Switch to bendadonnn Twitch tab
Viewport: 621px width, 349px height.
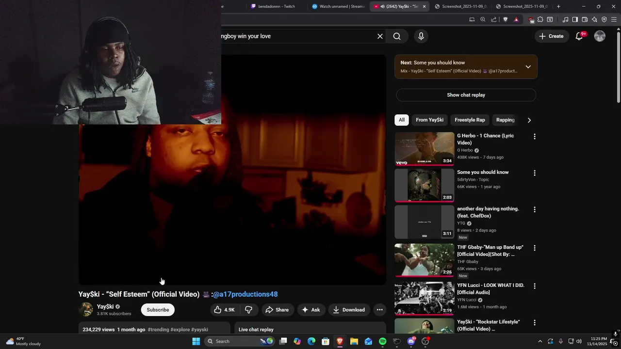coord(277,6)
